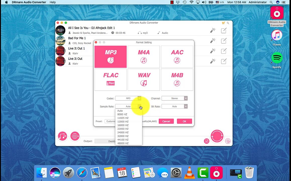The width and height of the screenshot is (291, 181).
Task: Choose 11025 HZ sample rate
Action: point(123,118)
